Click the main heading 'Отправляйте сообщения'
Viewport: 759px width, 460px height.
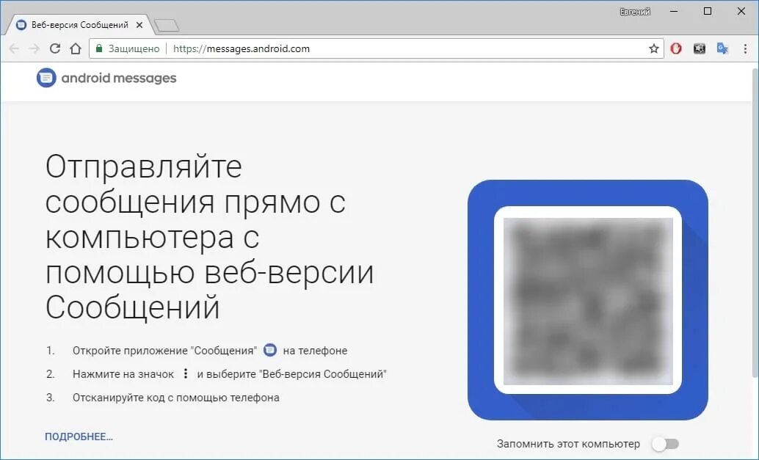click(x=210, y=237)
